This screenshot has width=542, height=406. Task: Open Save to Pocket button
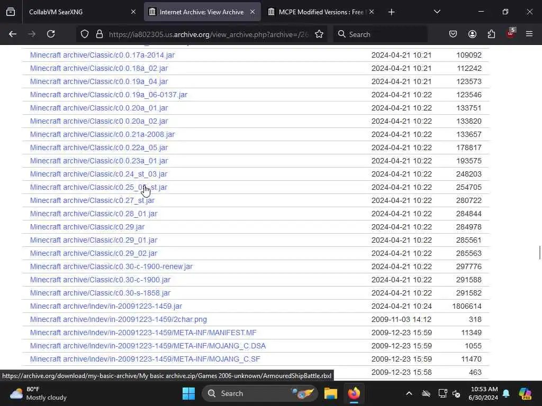point(453,34)
